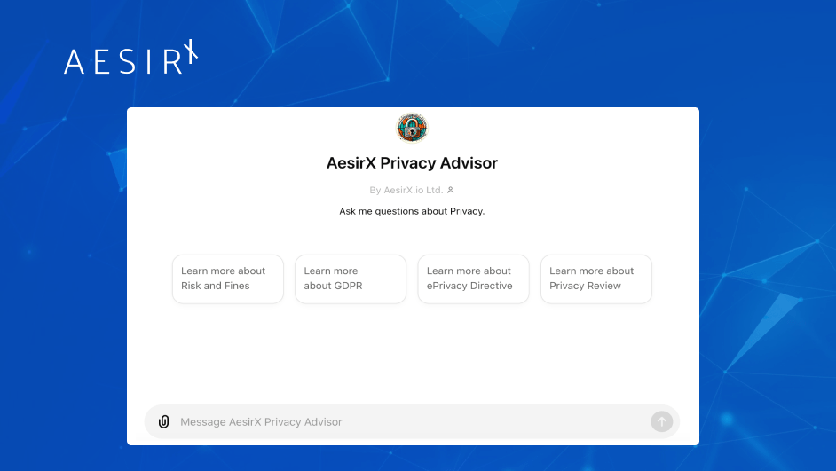This screenshot has height=471, width=836.
Task: Select Learn more about Risk and Fines
Action: (228, 279)
